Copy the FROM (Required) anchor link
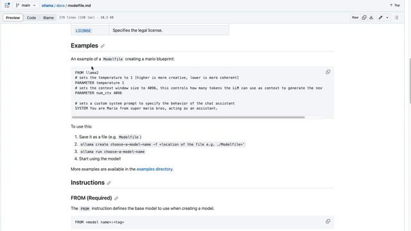This screenshot has height=231, width=411. pos(116,198)
